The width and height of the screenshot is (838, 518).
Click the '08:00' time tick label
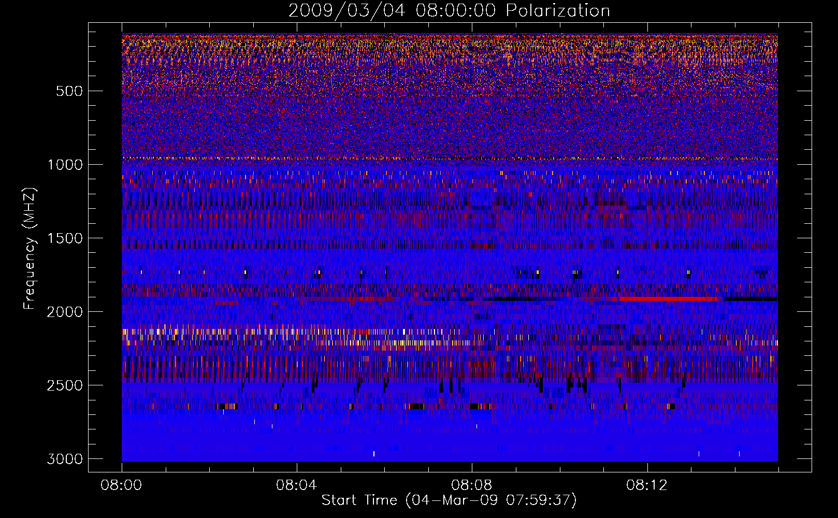122,485
